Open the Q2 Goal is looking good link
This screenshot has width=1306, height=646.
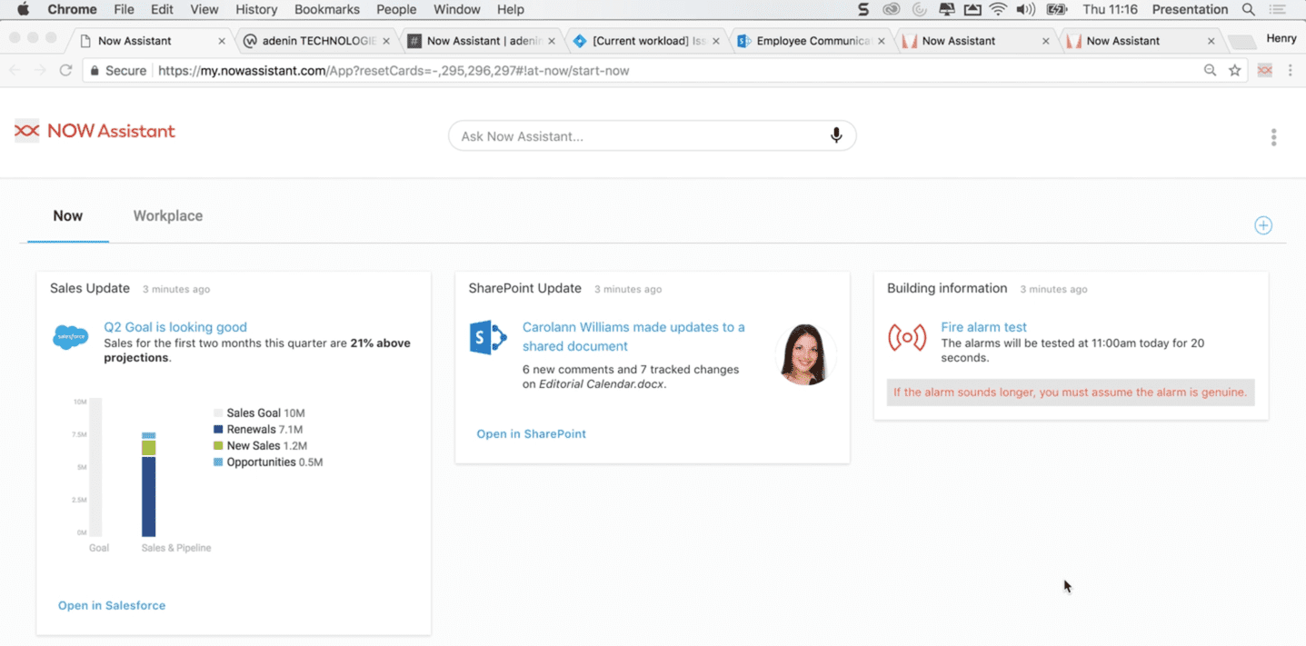click(175, 327)
